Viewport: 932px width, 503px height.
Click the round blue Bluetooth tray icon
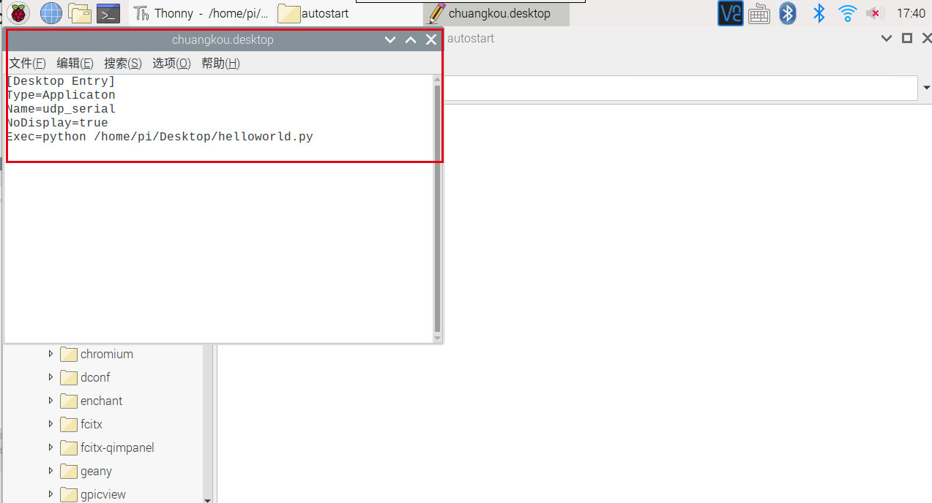point(788,13)
